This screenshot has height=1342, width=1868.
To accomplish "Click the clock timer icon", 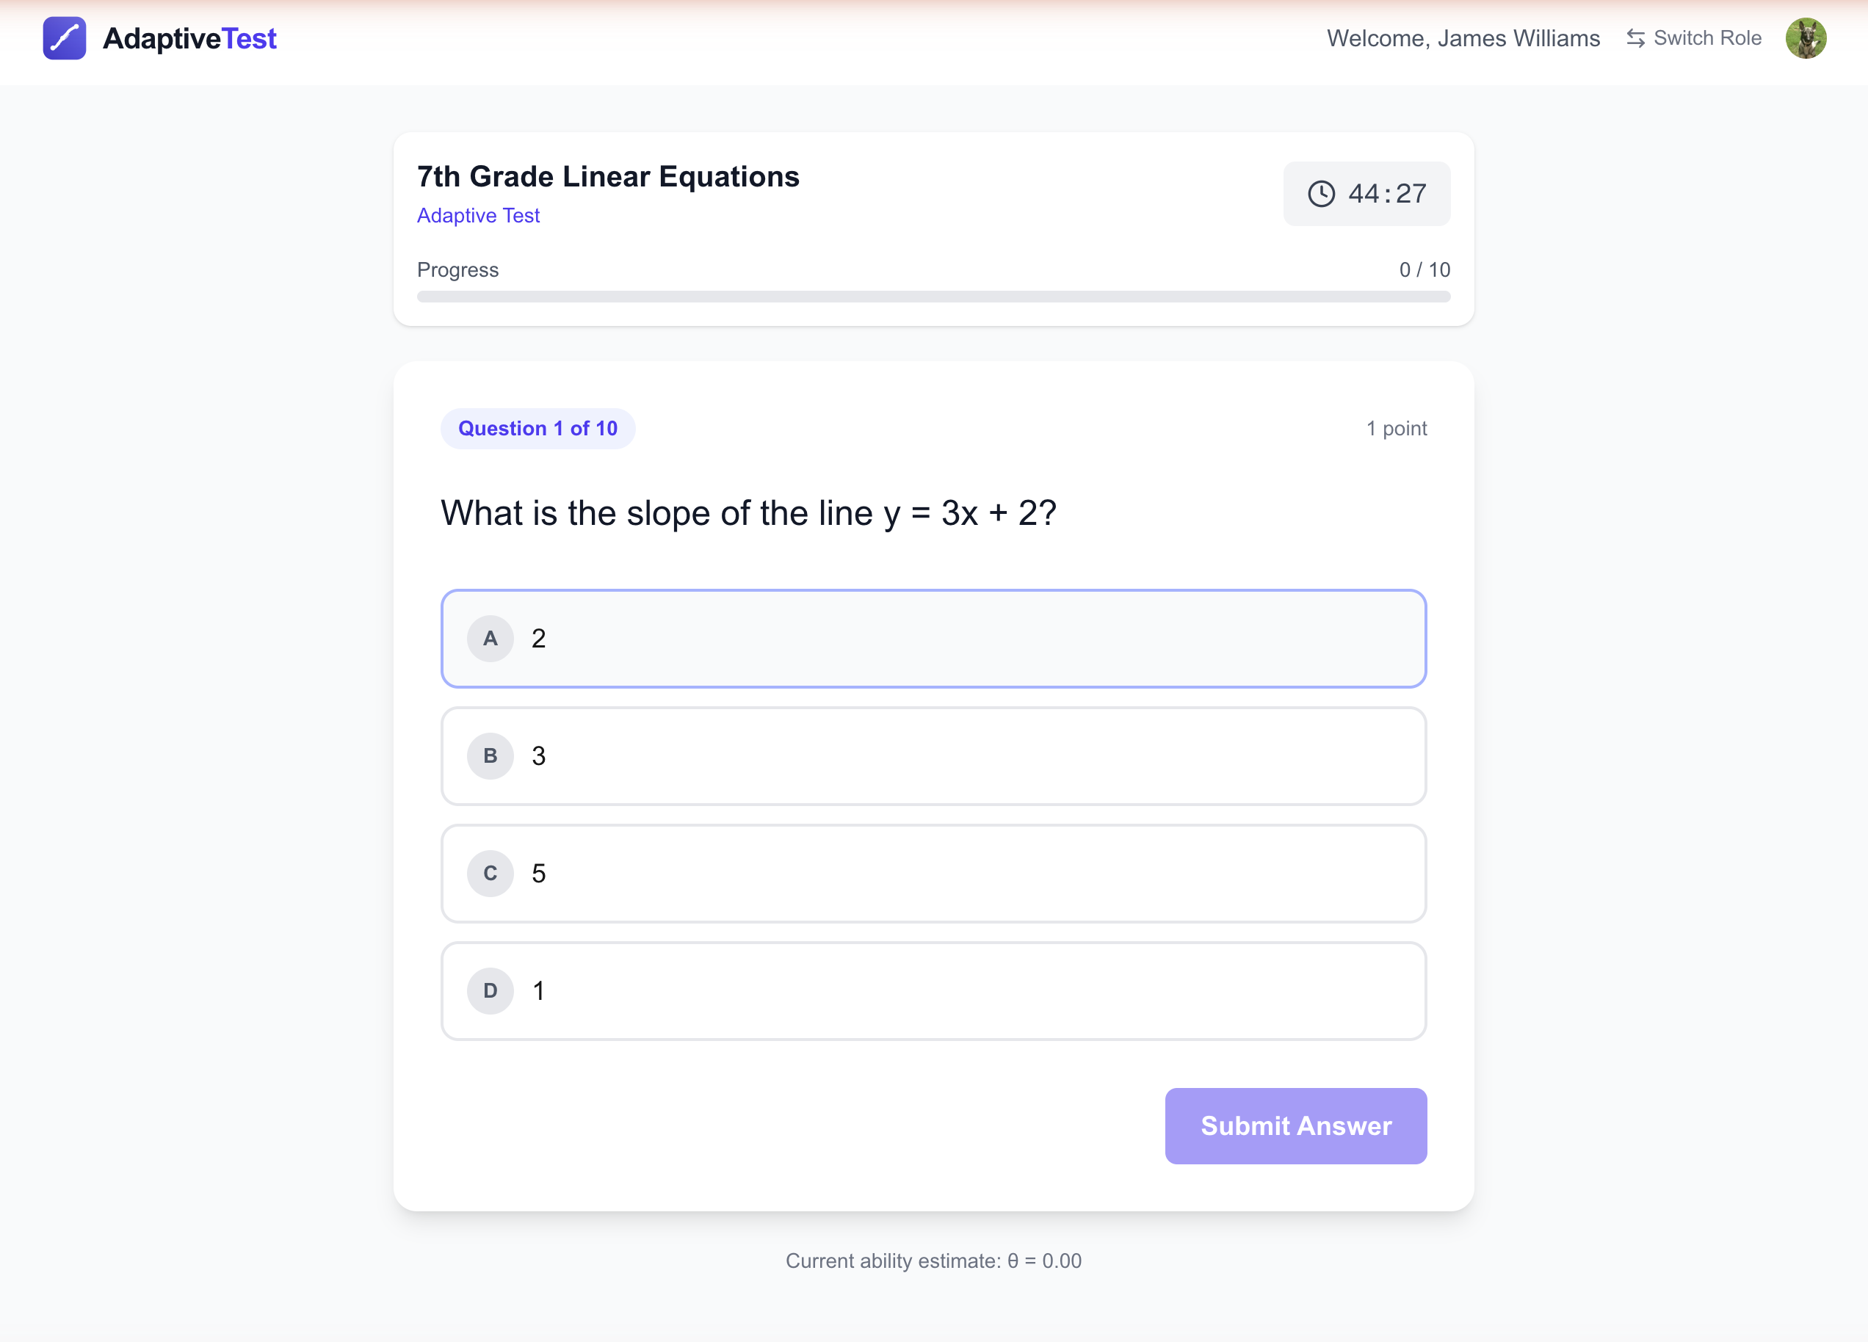I will 1321,194.
